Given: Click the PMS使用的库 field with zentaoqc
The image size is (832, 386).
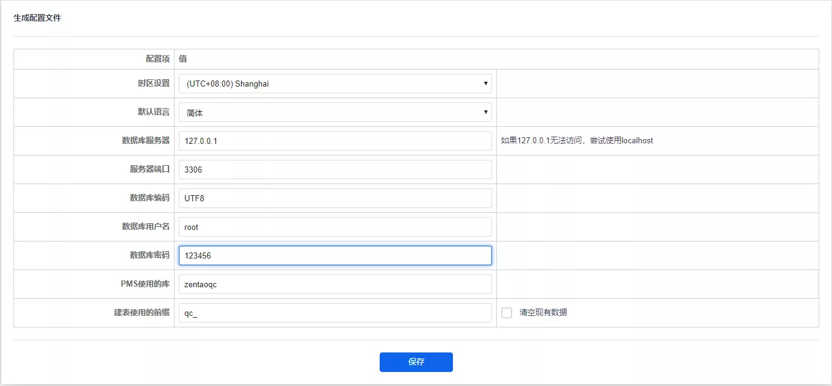Looking at the screenshot, I should (x=335, y=284).
